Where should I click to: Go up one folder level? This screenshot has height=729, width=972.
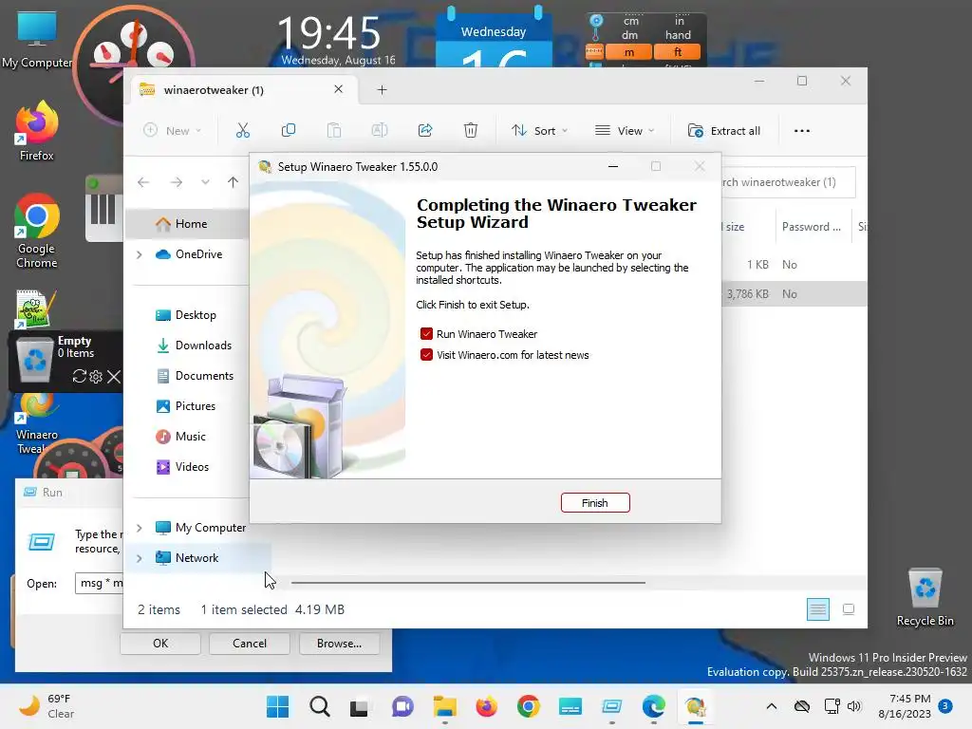(x=234, y=182)
